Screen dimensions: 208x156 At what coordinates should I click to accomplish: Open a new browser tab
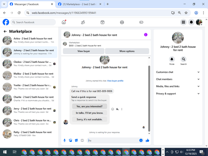(x=108, y=4)
